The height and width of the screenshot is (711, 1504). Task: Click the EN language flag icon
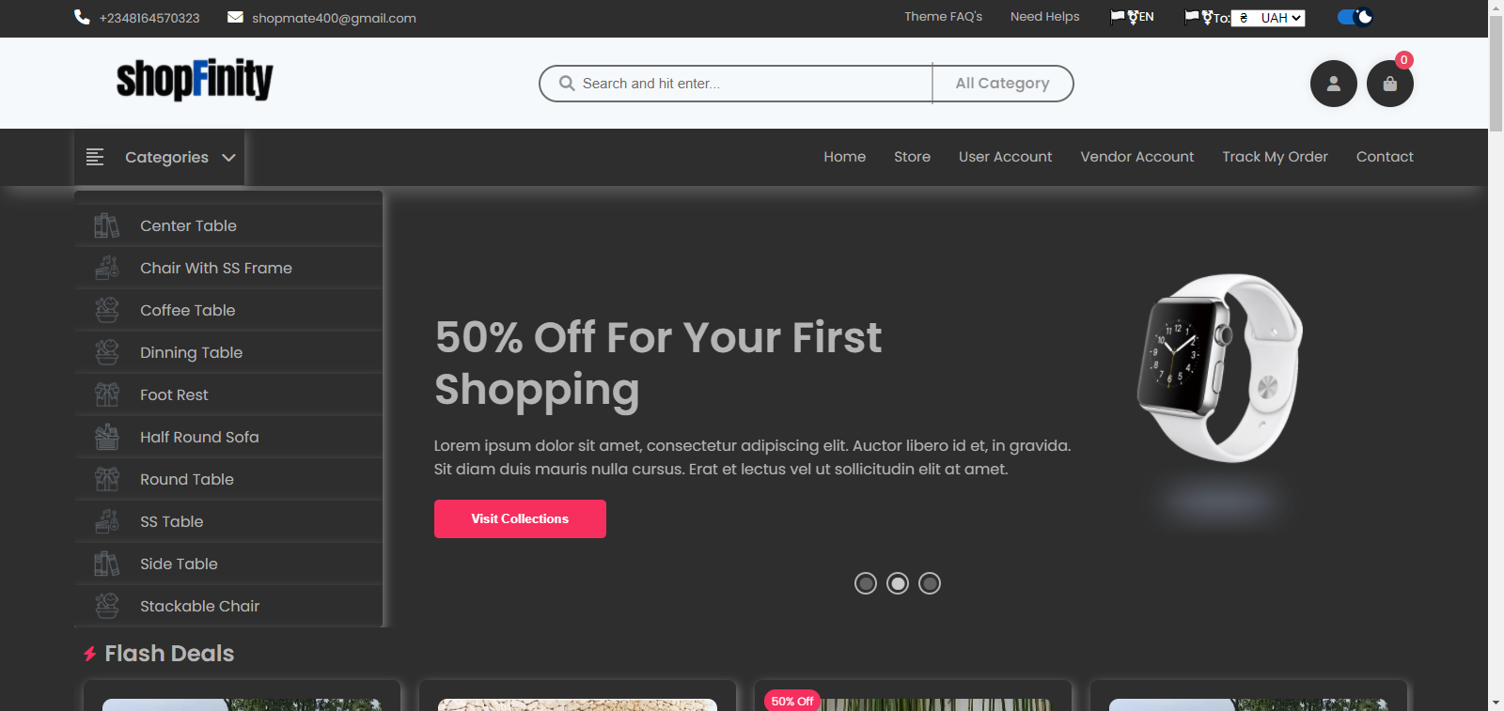coord(1118,17)
